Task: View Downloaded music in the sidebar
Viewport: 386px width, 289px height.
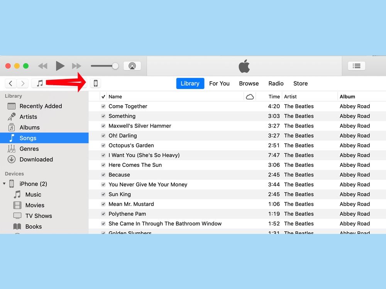Action: coord(36,160)
